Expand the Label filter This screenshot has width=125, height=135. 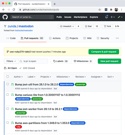point(31,77)
